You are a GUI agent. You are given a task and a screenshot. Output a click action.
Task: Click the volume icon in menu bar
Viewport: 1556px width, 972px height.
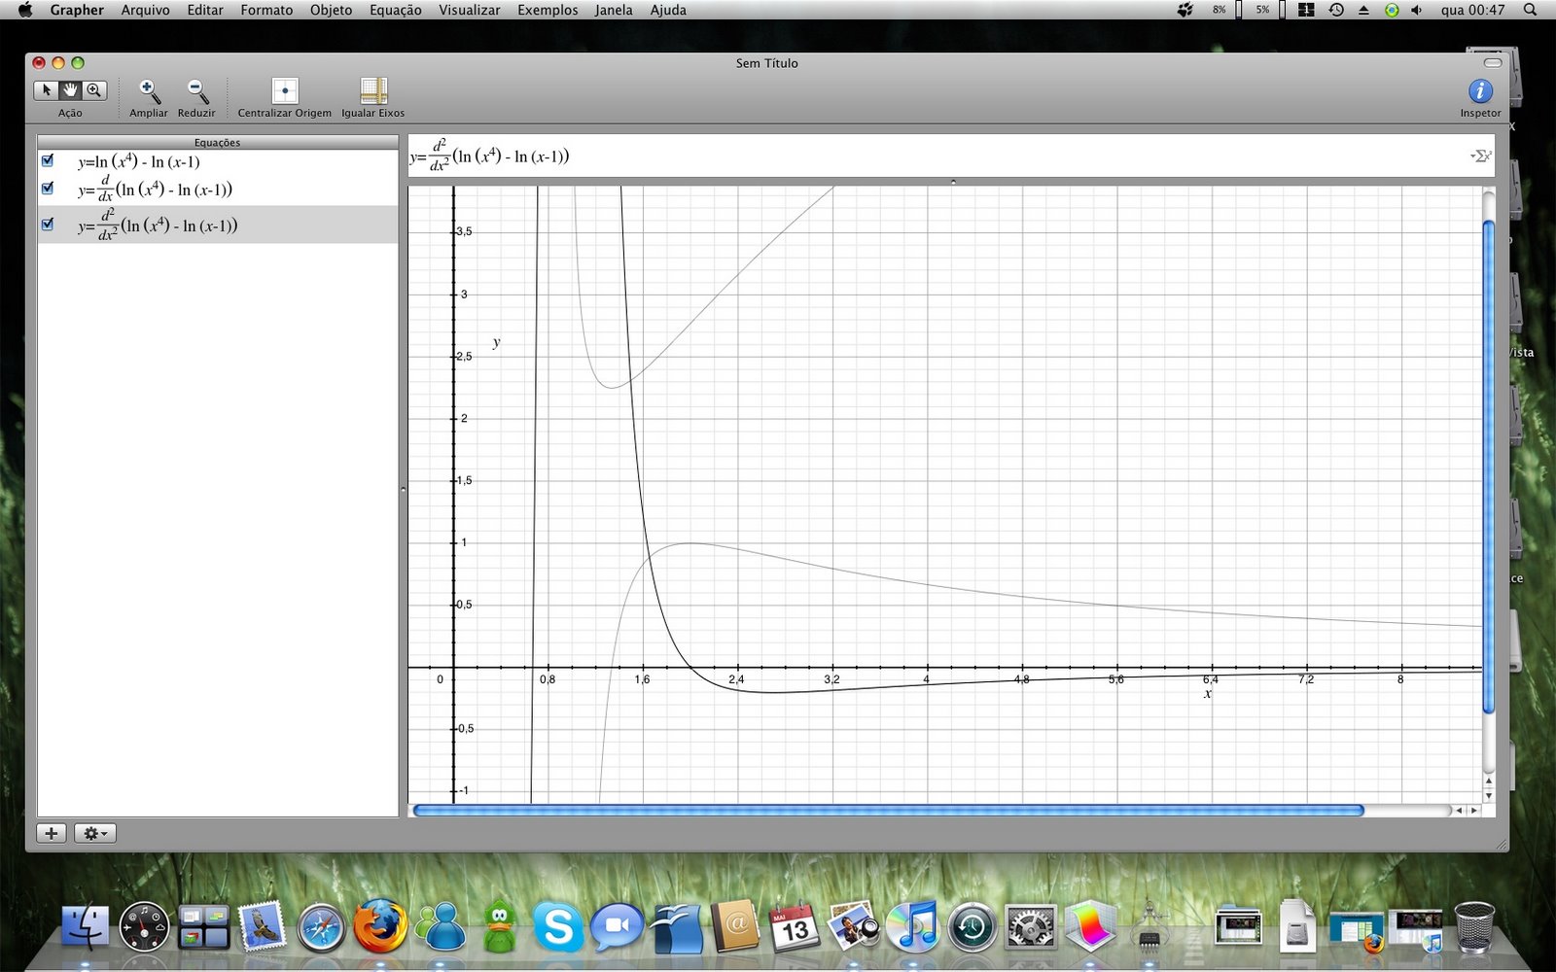click(1416, 10)
